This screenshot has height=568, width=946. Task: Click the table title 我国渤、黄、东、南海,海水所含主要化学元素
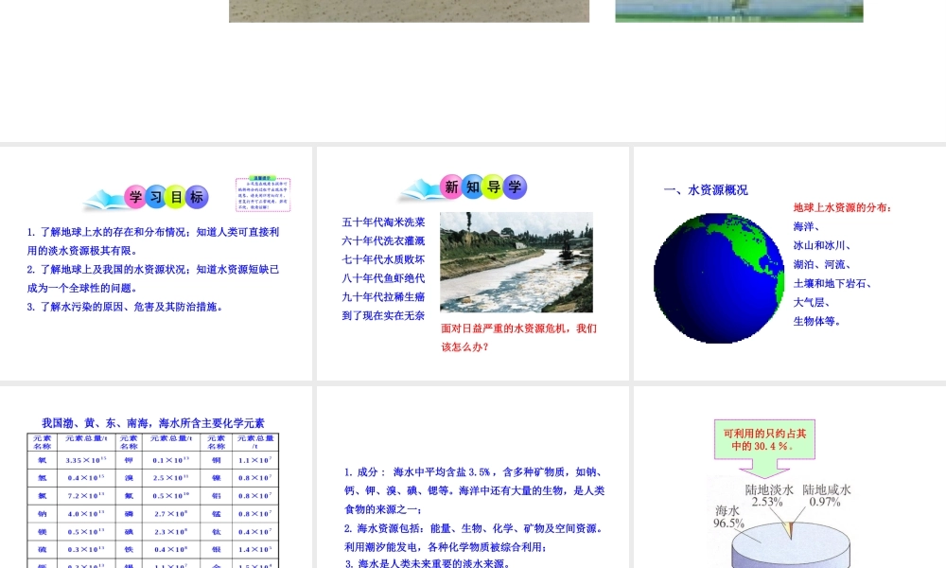pos(152,423)
